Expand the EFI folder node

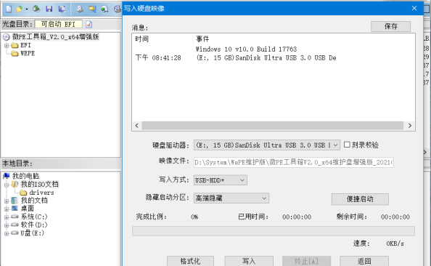(7, 46)
